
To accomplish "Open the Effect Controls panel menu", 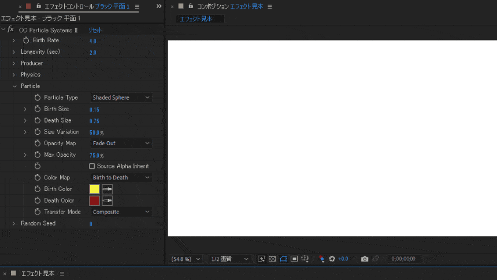I will (137, 6).
